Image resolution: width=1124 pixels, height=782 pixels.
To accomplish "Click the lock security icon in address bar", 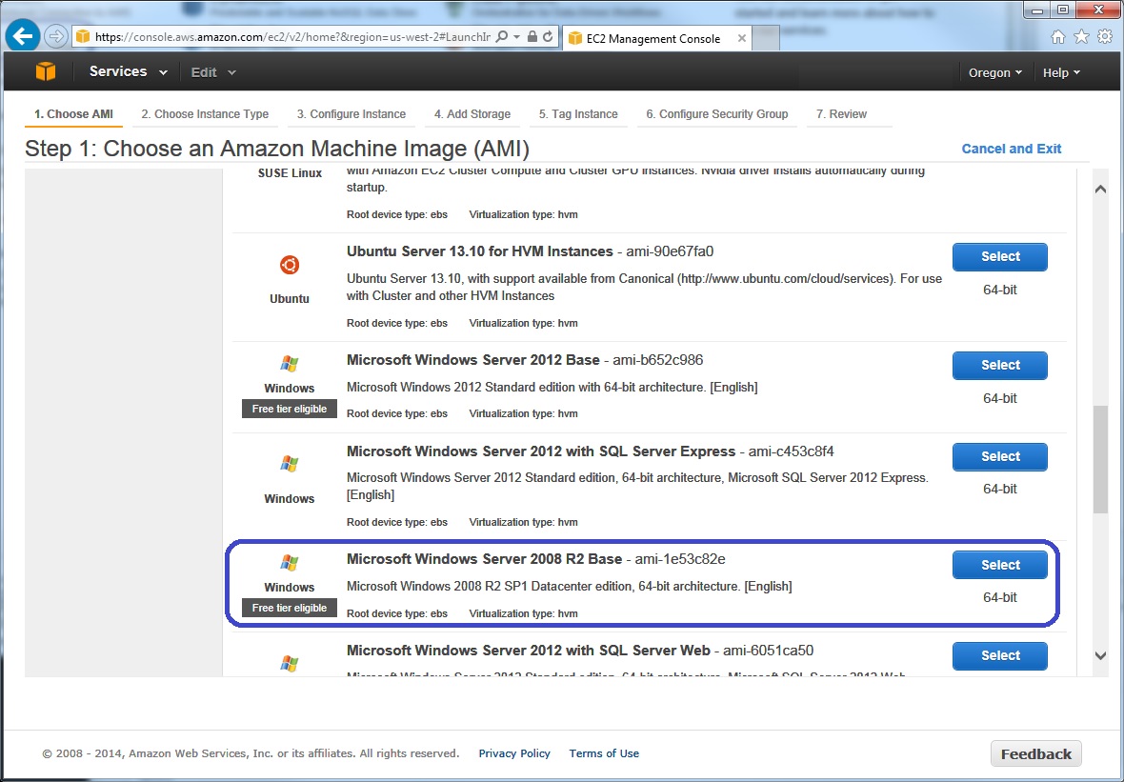I will [x=532, y=37].
